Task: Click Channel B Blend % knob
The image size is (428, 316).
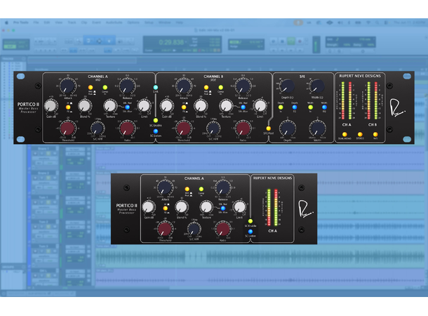Action: 201,106
